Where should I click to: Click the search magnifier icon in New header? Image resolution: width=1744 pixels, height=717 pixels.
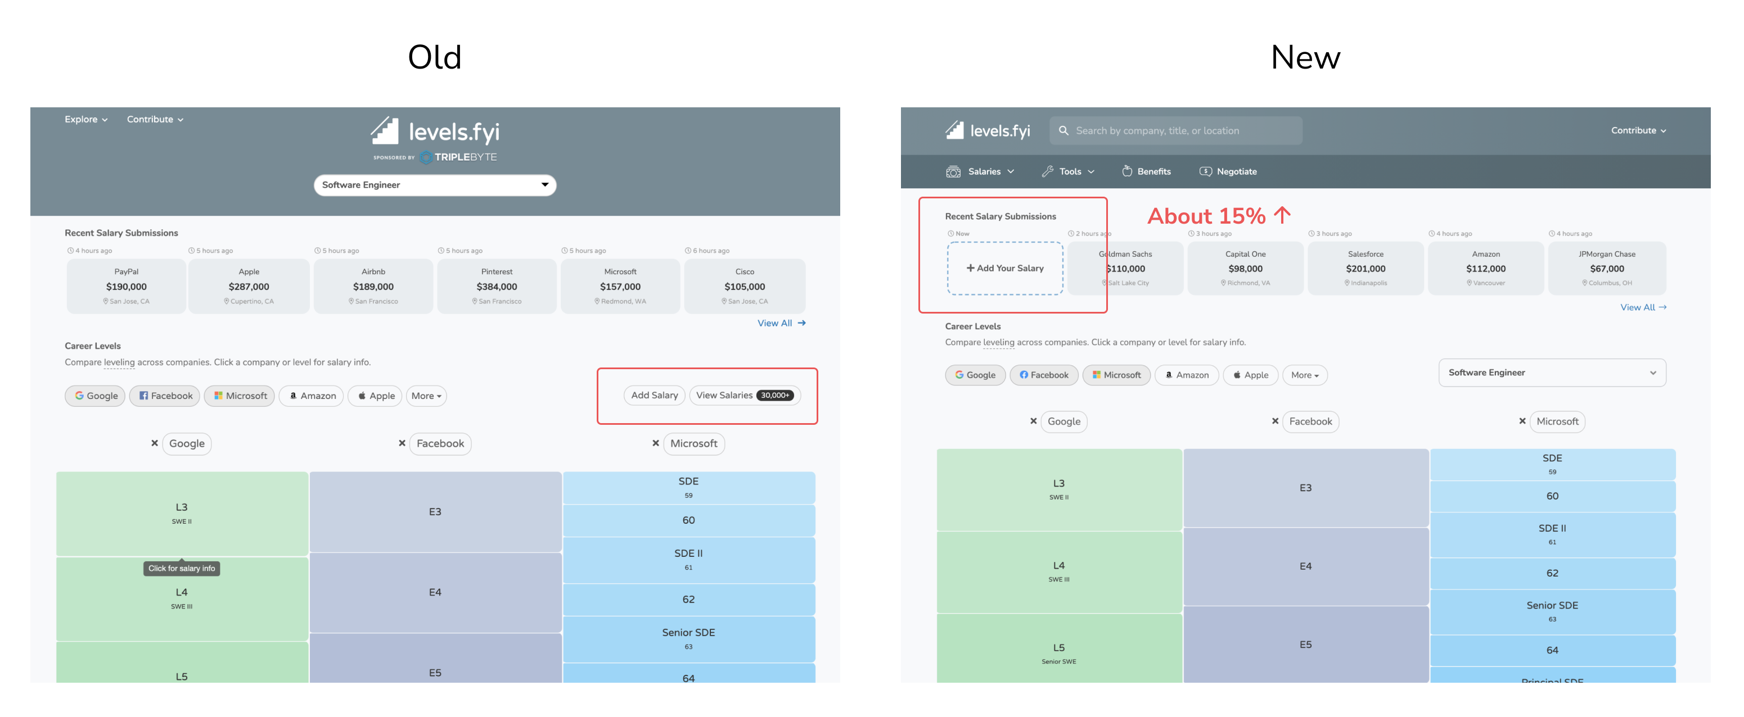[x=1063, y=130]
